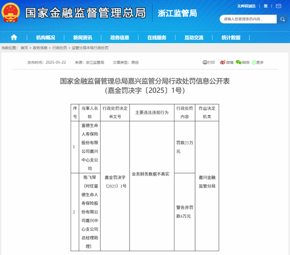Click 国家金融监督管理总局 site title
This screenshot has width=290, height=255.
85,13
